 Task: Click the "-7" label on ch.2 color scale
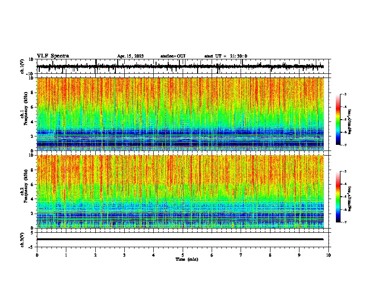345,222
